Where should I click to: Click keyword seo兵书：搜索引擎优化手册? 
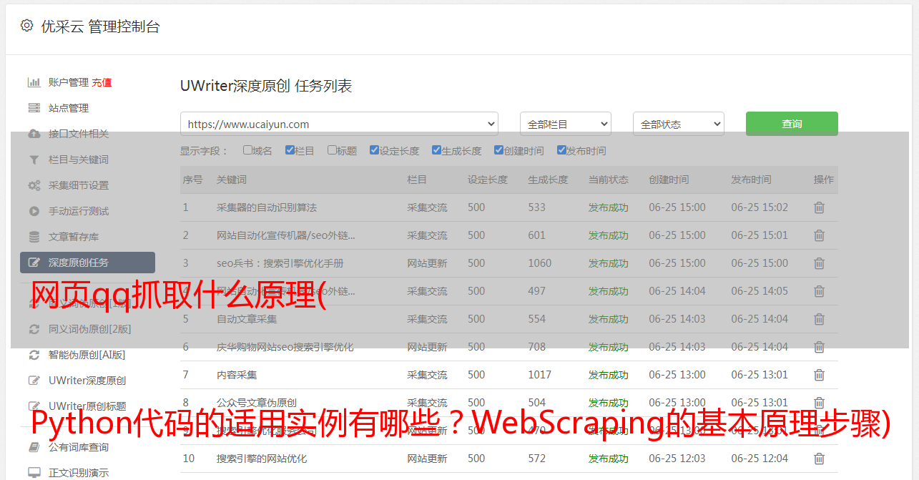click(x=280, y=263)
